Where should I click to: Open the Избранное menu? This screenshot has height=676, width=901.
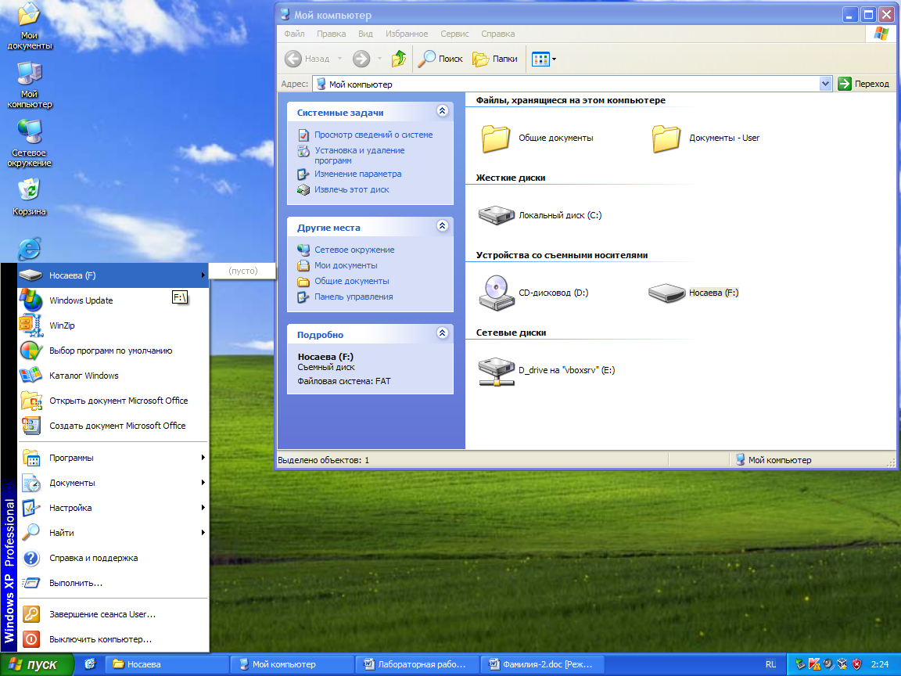(407, 34)
